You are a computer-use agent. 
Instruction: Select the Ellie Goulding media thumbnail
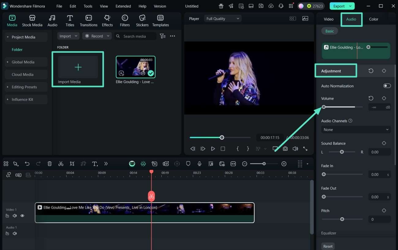click(135, 67)
